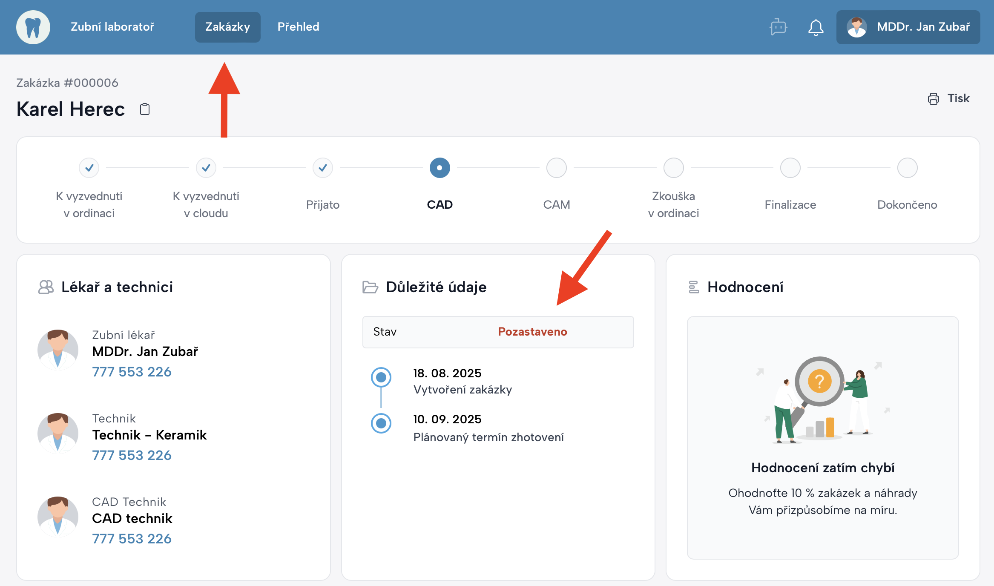The height and width of the screenshot is (586, 994).
Task: Open the Přehled tab
Action: (x=298, y=27)
